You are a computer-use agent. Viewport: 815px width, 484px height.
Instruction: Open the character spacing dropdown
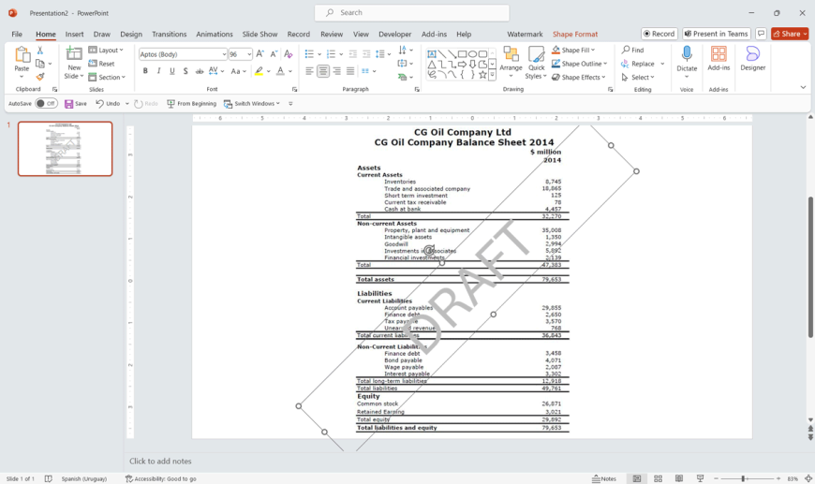pyautogui.click(x=216, y=71)
